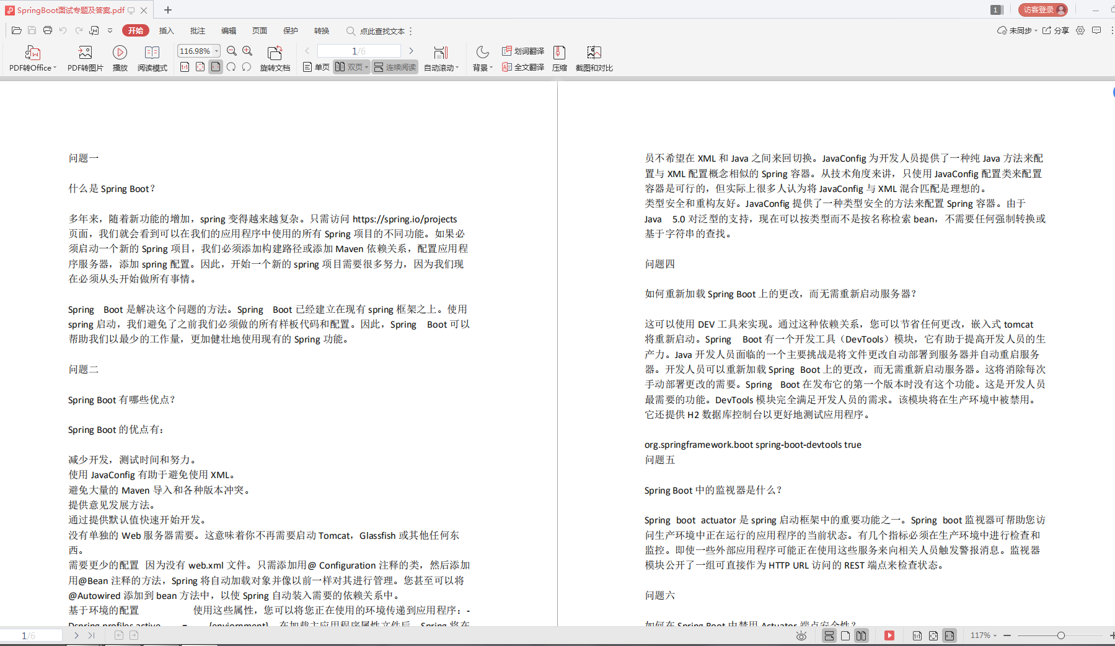Click the 旋转文档 rotate document tool
This screenshot has width=1115, height=646.
tap(275, 58)
